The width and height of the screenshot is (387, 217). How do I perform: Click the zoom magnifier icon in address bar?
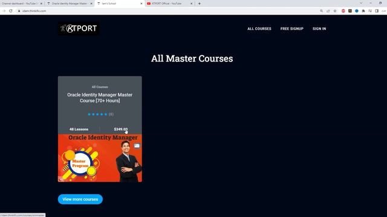(321, 11)
